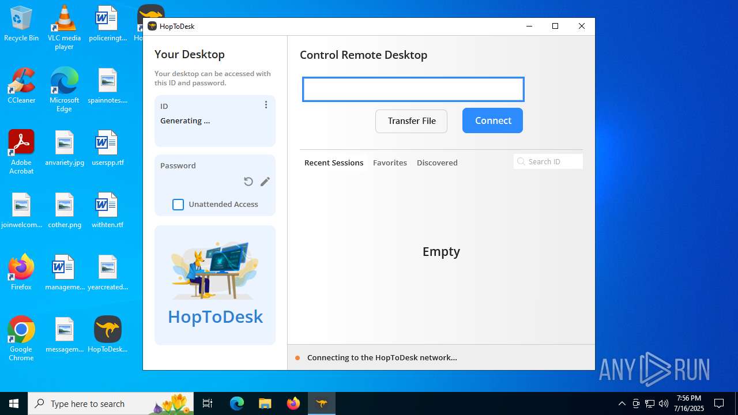
Task: Select the userspp.rtf document
Action: click(108, 149)
